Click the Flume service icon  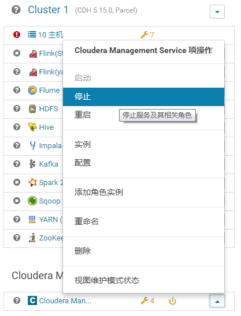(x=32, y=90)
